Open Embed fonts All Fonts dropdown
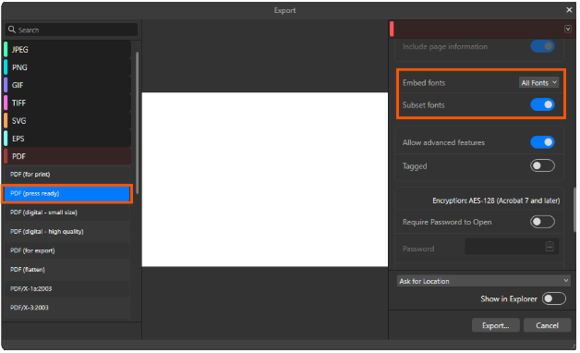This screenshot has width=580, height=353. 538,83
